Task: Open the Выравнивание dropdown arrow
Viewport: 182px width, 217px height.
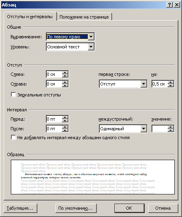Action: pos(91,37)
